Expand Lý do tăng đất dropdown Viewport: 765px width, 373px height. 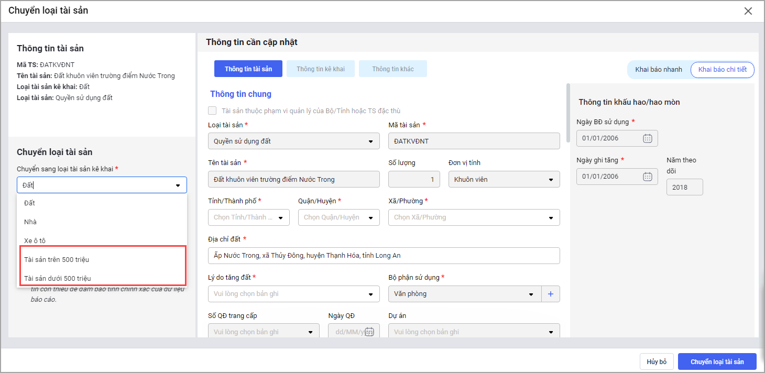coord(371,294)
